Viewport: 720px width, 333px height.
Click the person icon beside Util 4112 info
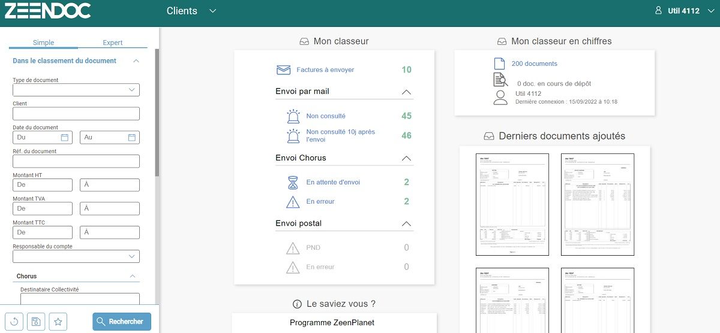[500, 98]
